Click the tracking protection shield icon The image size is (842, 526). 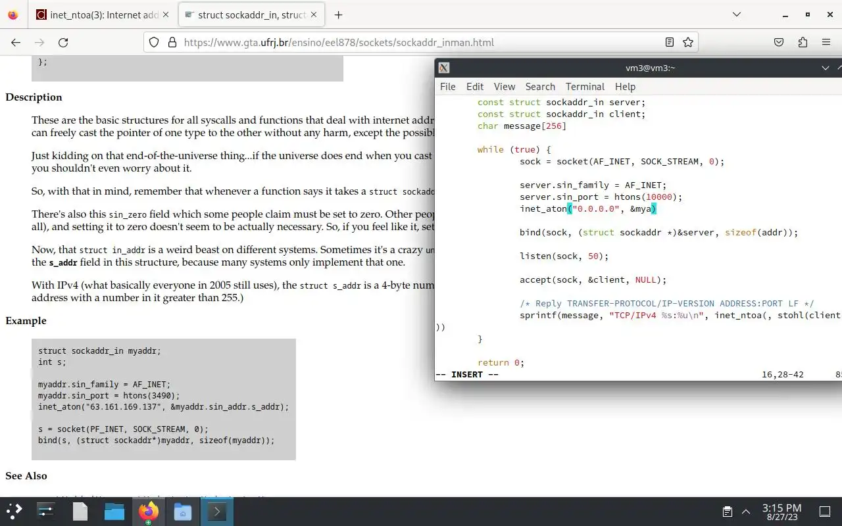click(x=154, y=42)
